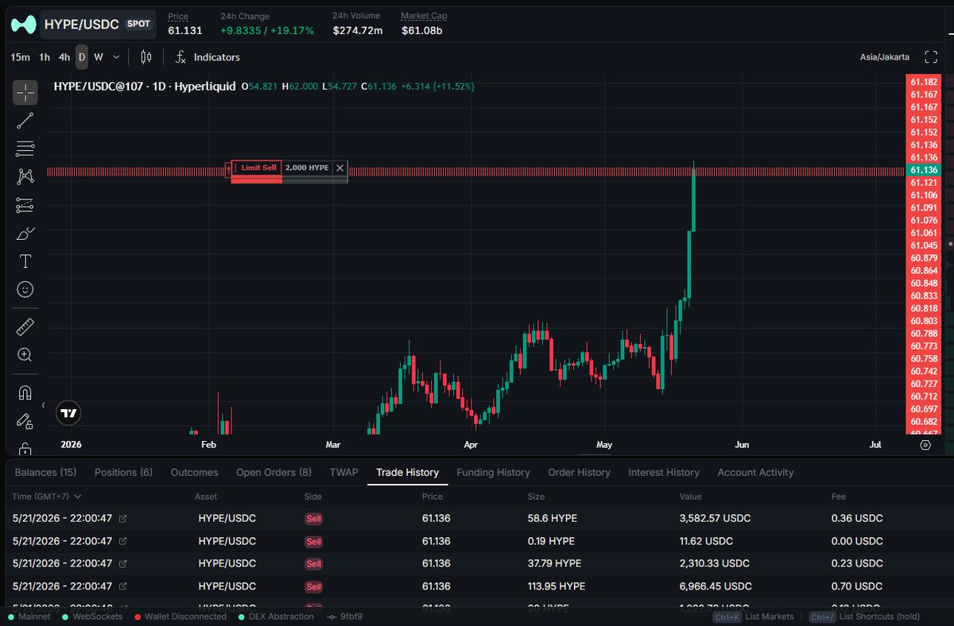The width and height of the screenshot is (954, 626).
Task: Select the text annotation tool
Action: point(25,261)
